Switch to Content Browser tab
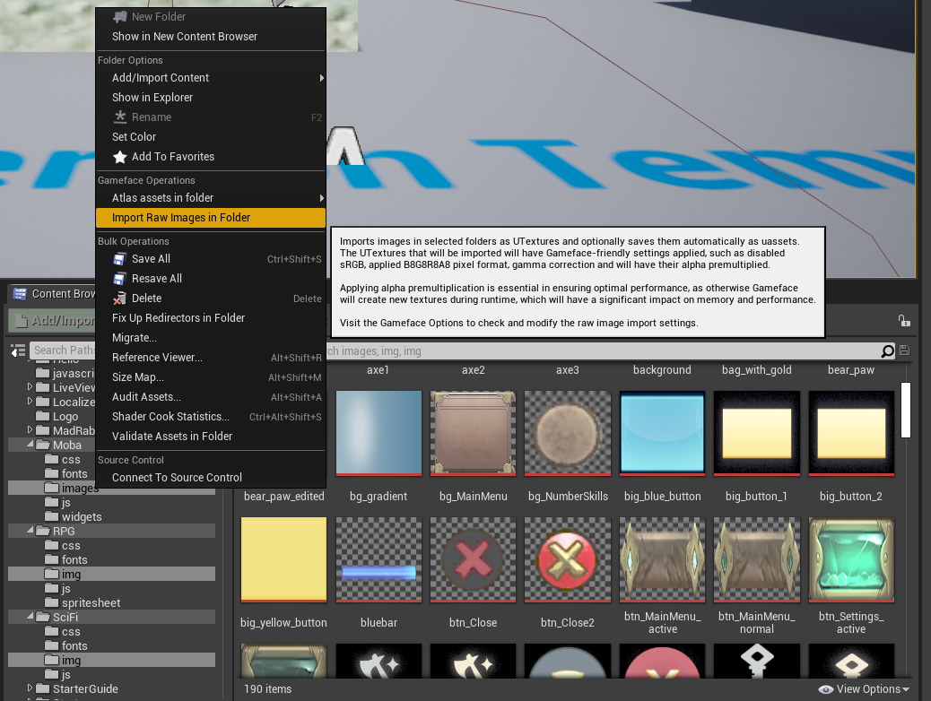 [54, 294]
